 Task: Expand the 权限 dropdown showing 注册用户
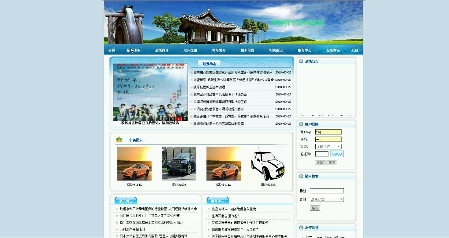[328, 147]
